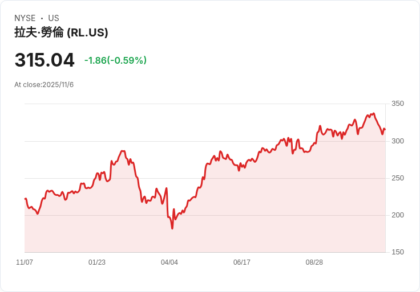
Task: Click the 01/23 date axis label
Action: 97,262
